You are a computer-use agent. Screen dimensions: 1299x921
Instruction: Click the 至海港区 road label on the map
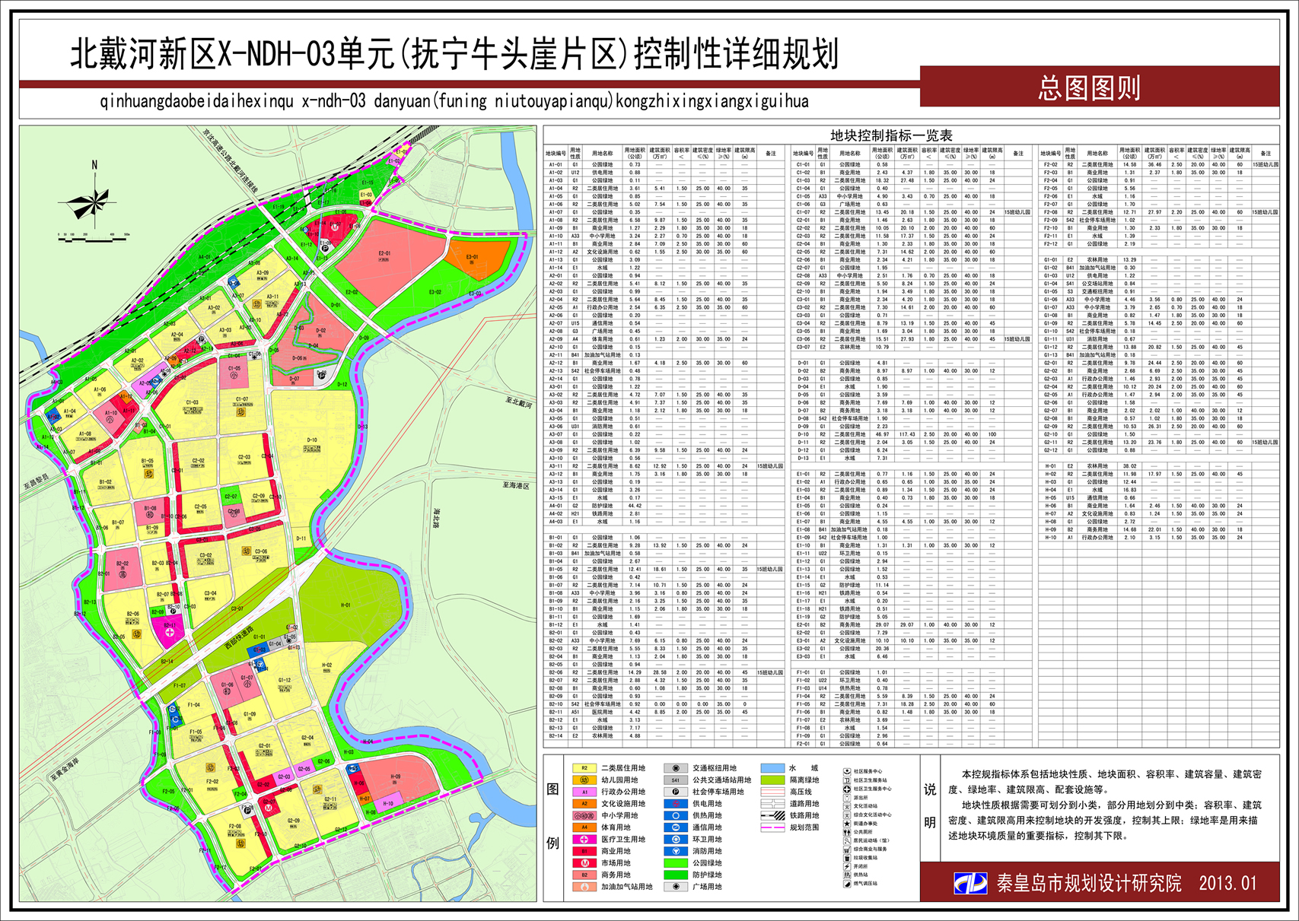(515, 485)
